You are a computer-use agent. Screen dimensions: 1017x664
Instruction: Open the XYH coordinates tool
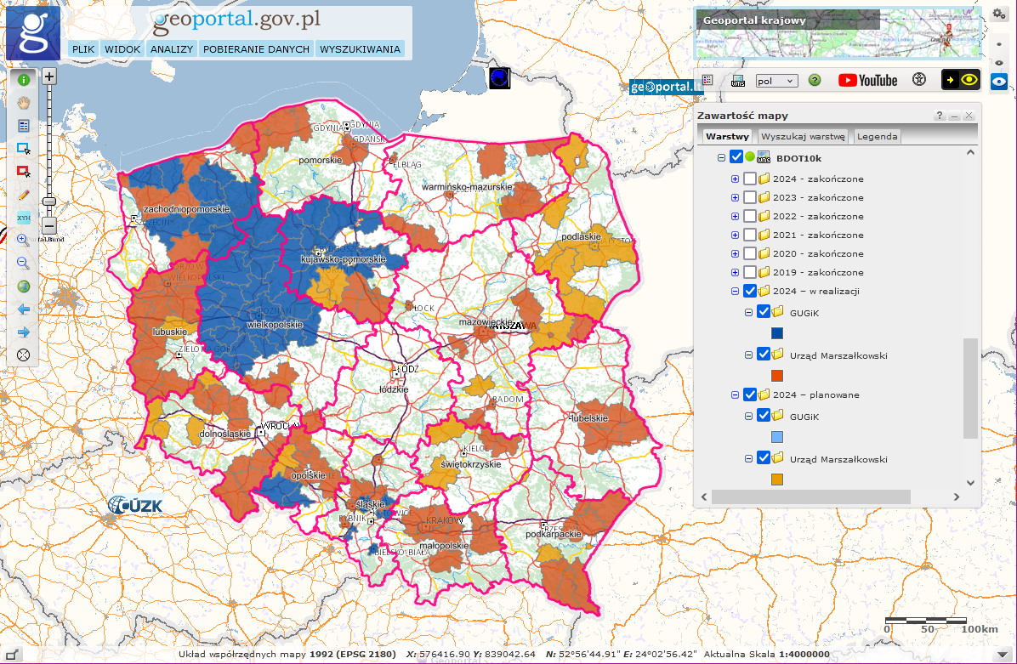24,218
